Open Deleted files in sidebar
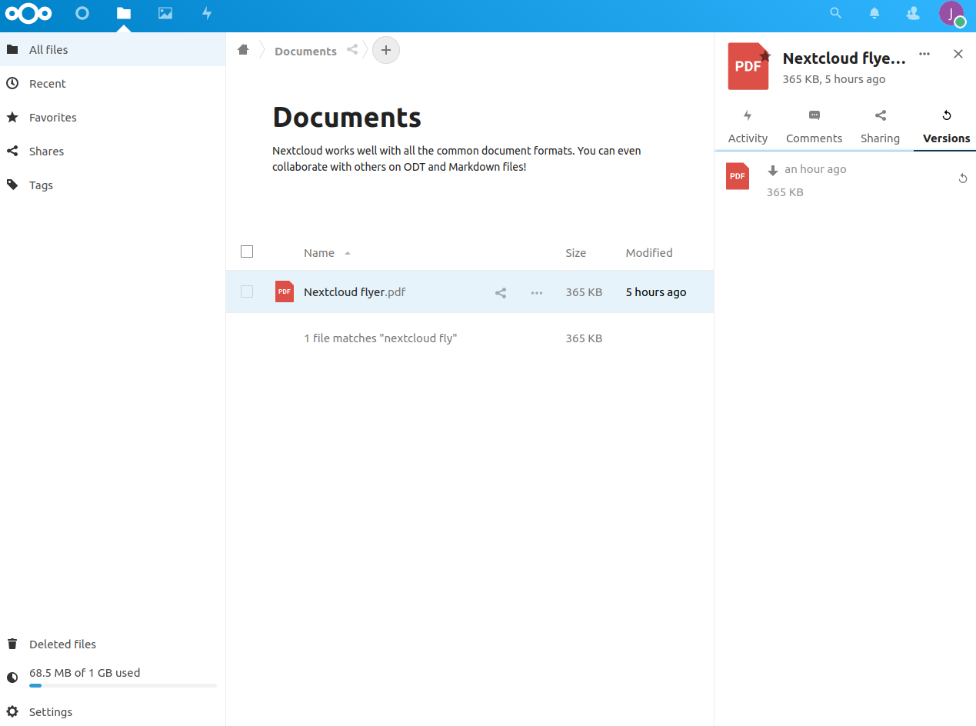The width and height of the screenshot is (976, 726). click(x=112, y=644)
